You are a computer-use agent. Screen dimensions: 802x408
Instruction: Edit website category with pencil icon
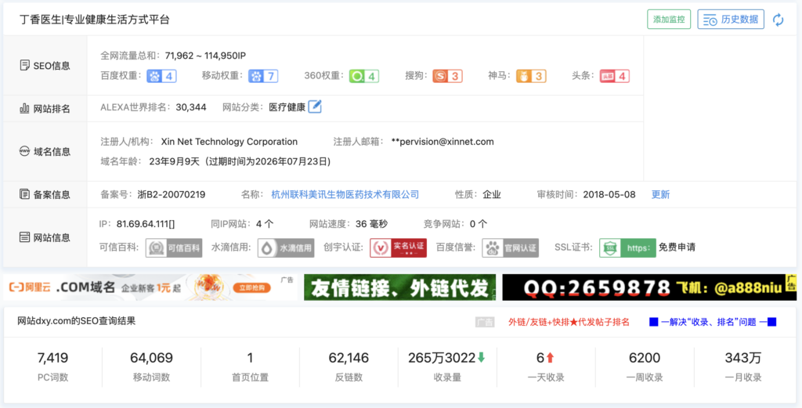315,107
